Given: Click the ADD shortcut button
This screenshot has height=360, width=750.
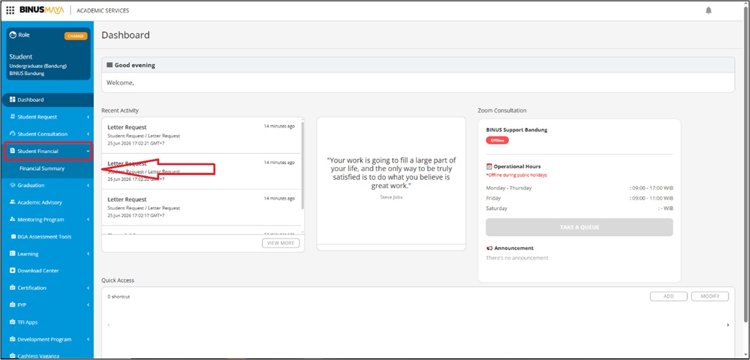Looking at the screenshot, I should 669,297.
